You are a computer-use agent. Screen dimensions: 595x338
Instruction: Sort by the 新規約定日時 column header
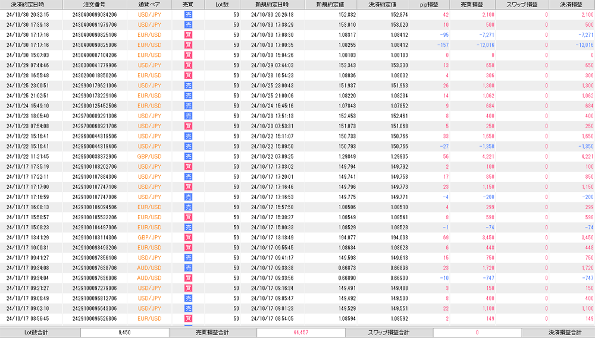(x=272, y=5)
